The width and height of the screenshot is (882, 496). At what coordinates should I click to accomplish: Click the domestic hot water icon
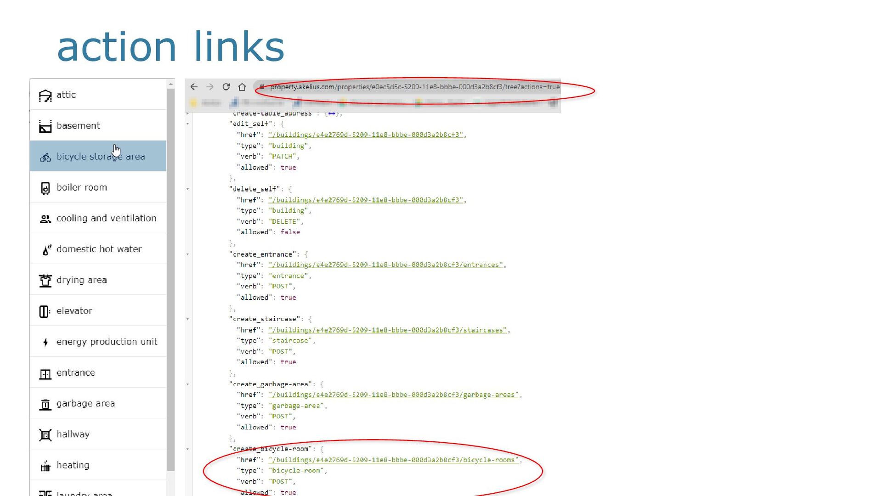[46, 249]
